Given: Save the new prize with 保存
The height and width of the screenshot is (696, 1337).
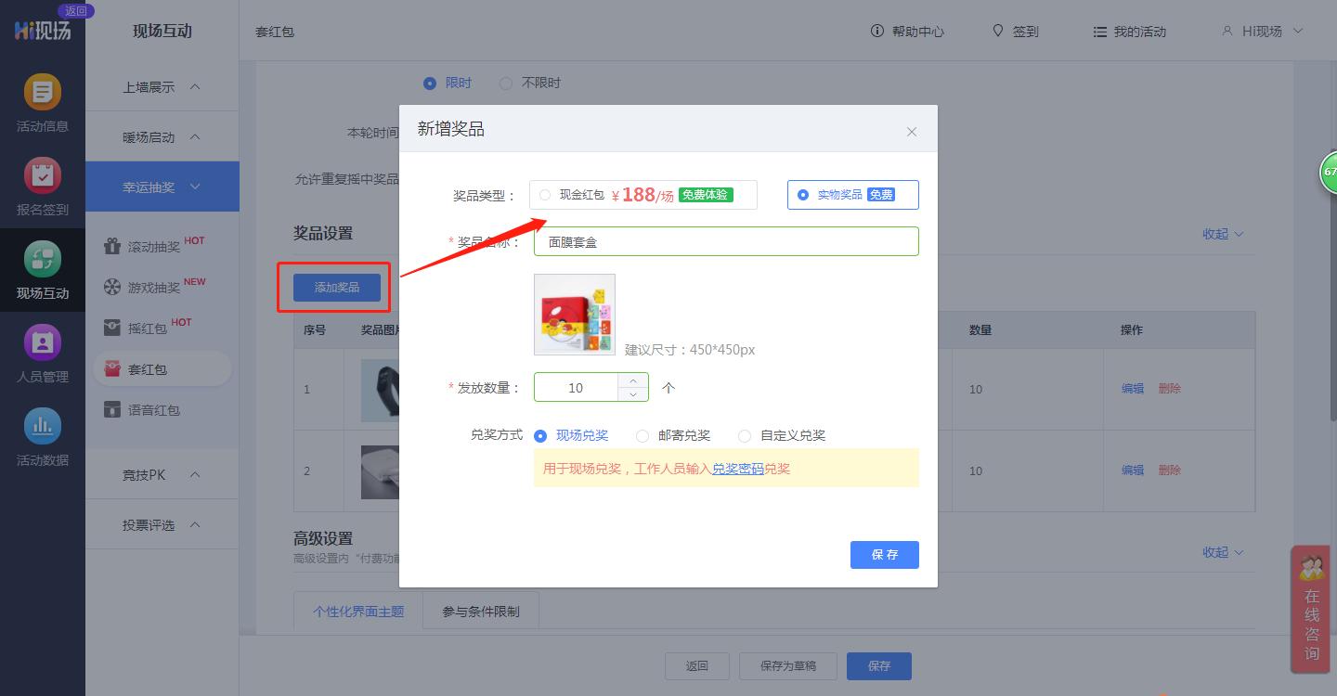Looking at the screenshot, I should point(883,554).
